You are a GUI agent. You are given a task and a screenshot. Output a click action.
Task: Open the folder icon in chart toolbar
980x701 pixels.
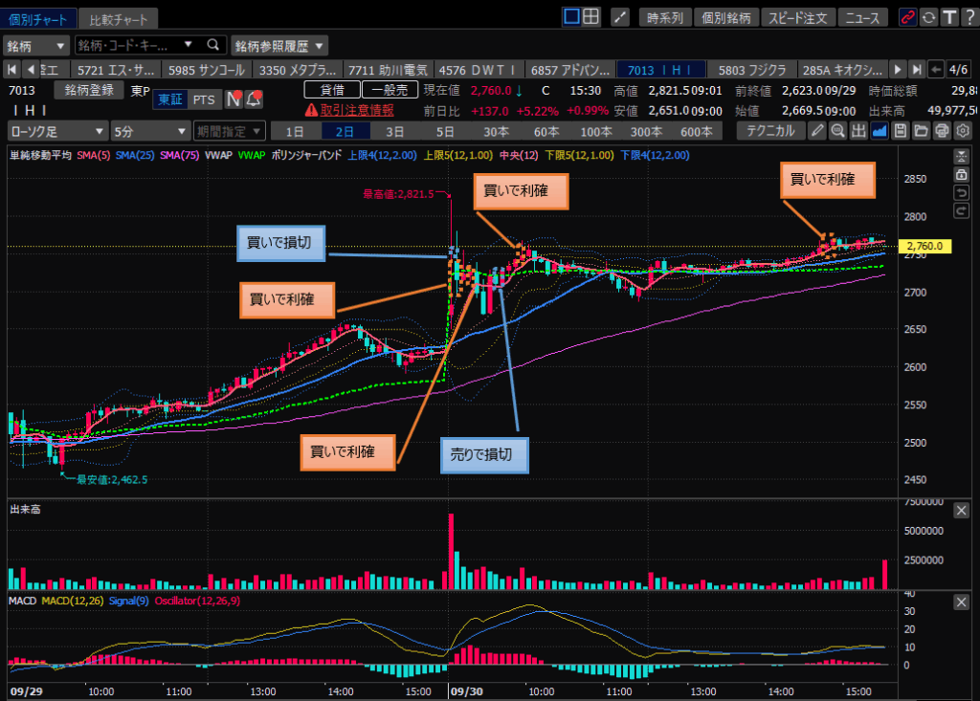(920, 131)
